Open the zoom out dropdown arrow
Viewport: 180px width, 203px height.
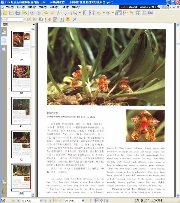click(104, 13)
